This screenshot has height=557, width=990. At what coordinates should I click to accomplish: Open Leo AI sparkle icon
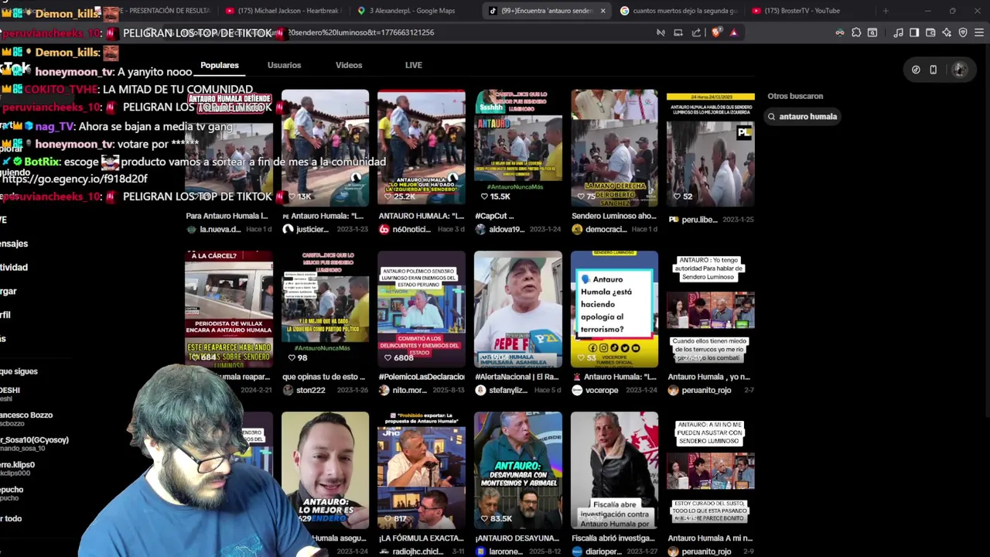click(x=947, y=32)
